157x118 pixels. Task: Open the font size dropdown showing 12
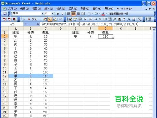[x=53, y=14]
